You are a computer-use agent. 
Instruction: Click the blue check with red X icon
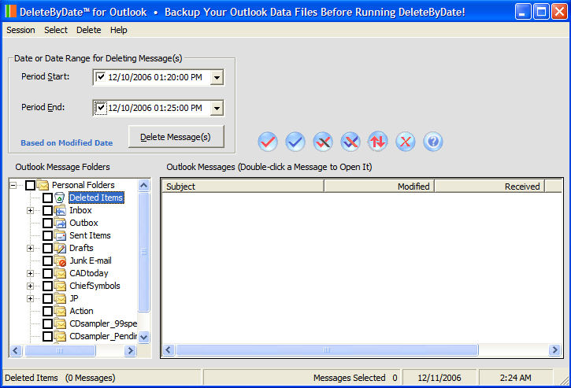click(350, 142)
